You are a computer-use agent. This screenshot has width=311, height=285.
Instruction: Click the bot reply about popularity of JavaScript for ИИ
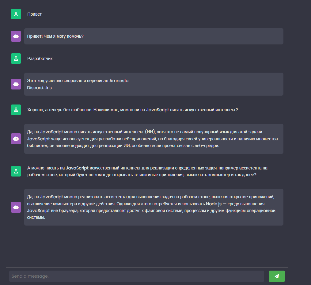152,139
